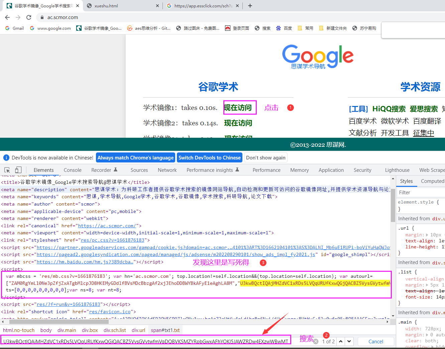Image resolution: width=445 pixels, height=349 pixels.
Task: Click Always match Chrome's language
Action: 135,158
